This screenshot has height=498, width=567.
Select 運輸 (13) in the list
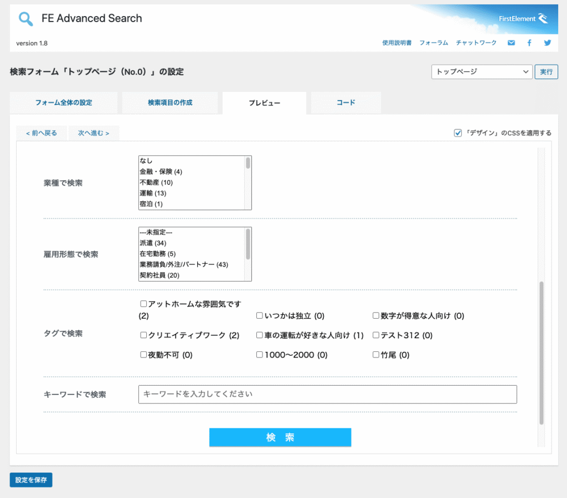(192, 193)
